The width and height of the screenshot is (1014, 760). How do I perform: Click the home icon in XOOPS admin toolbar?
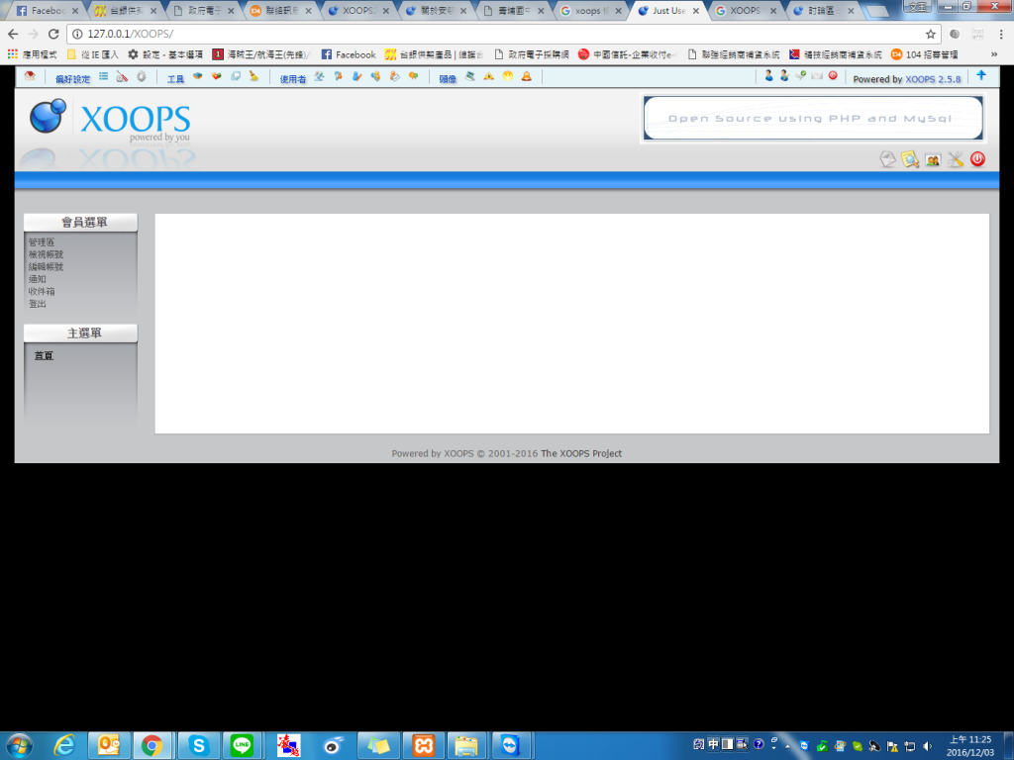point(31,76)
